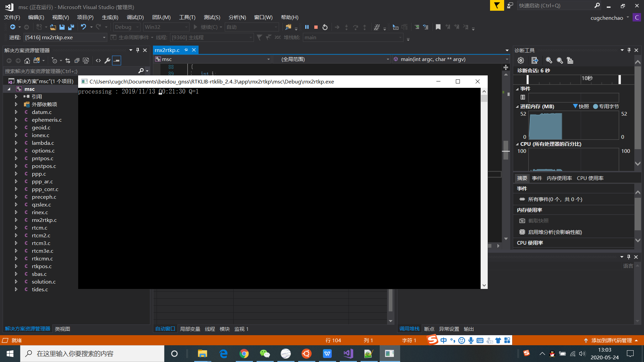Viewport: 644px width, 362px height.
Task: Click the View Code icon
Action: [98, 61]
